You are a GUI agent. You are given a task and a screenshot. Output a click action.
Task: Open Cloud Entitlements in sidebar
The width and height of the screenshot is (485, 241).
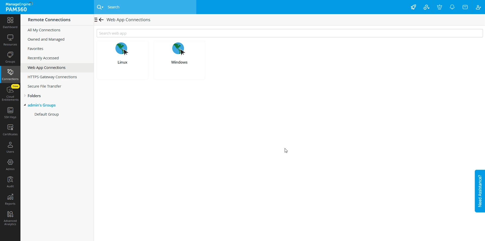click(10, 93)
